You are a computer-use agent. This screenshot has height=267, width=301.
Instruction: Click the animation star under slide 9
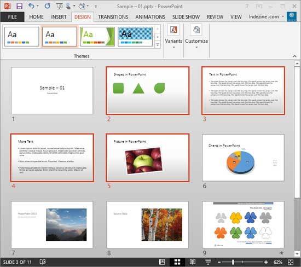[x=281, y=253]
